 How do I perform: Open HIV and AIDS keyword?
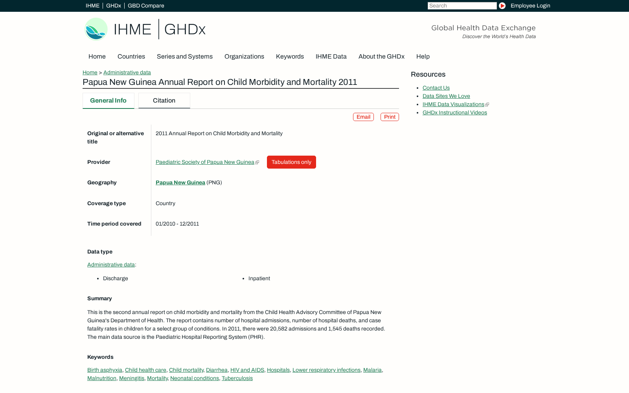(247, 370)
